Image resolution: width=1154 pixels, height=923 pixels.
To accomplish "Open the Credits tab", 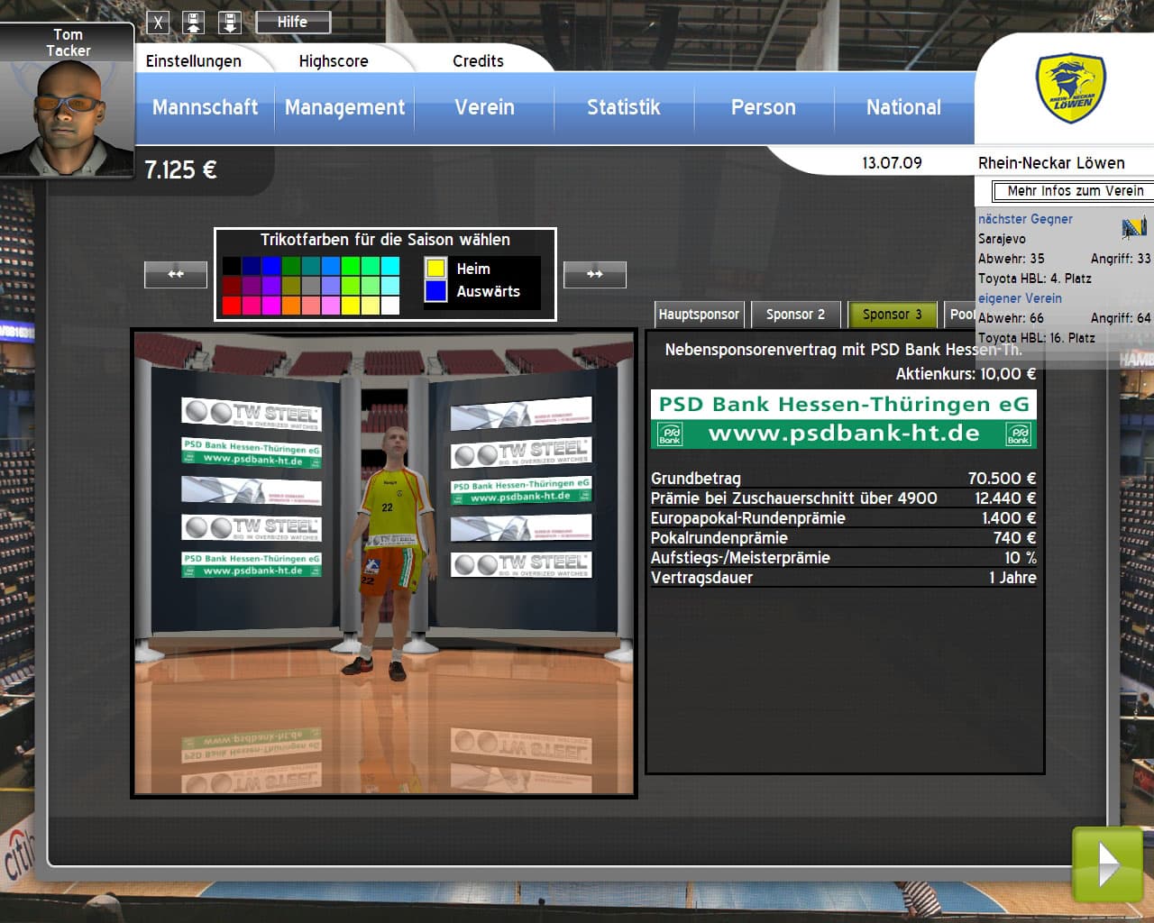I will [x=478, y=60].
